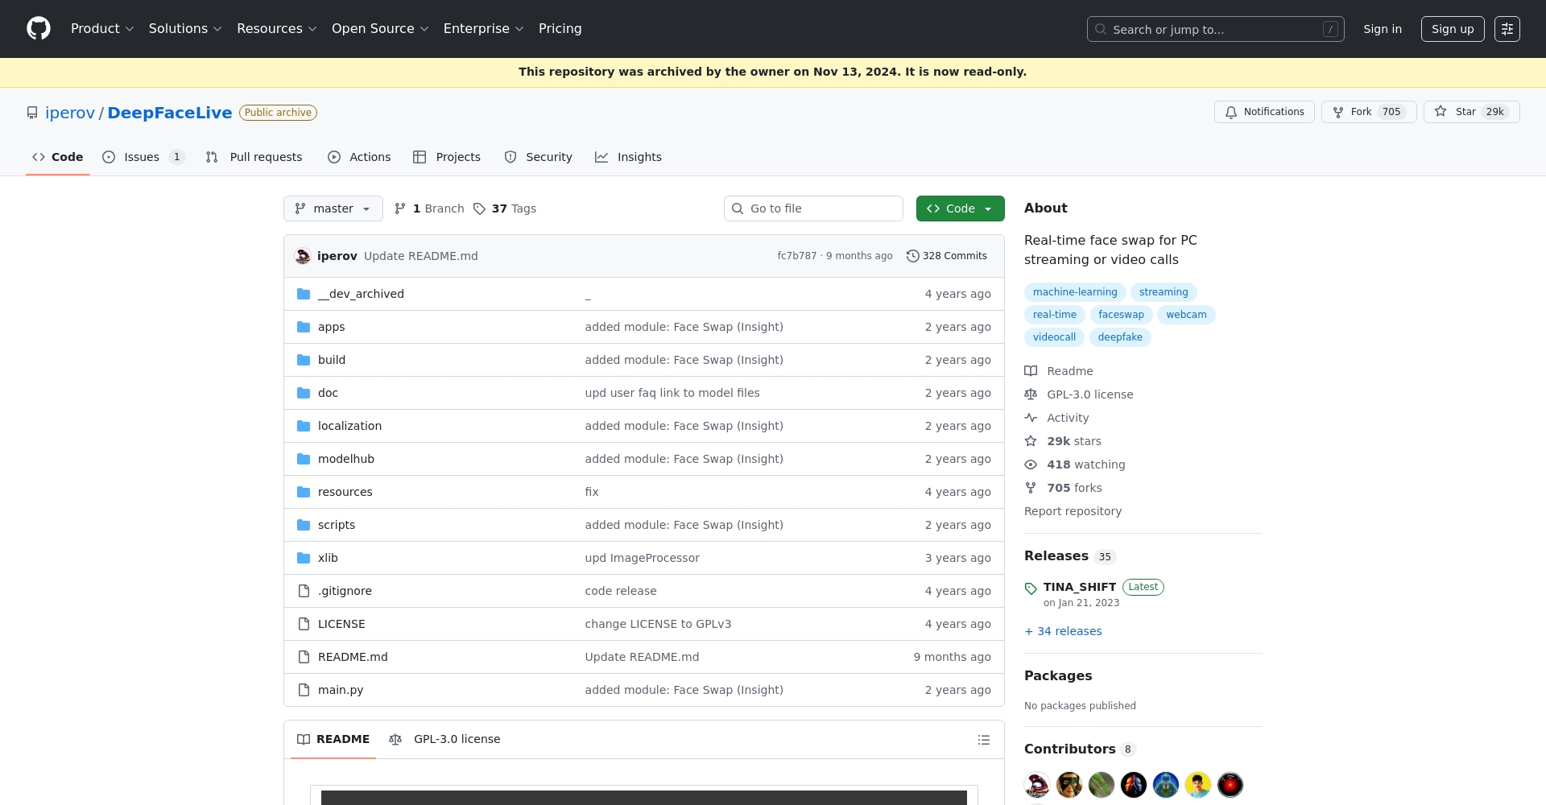Click the .gitignore file icon
This screenshot has width=1546, height=805.
[304, 591]
